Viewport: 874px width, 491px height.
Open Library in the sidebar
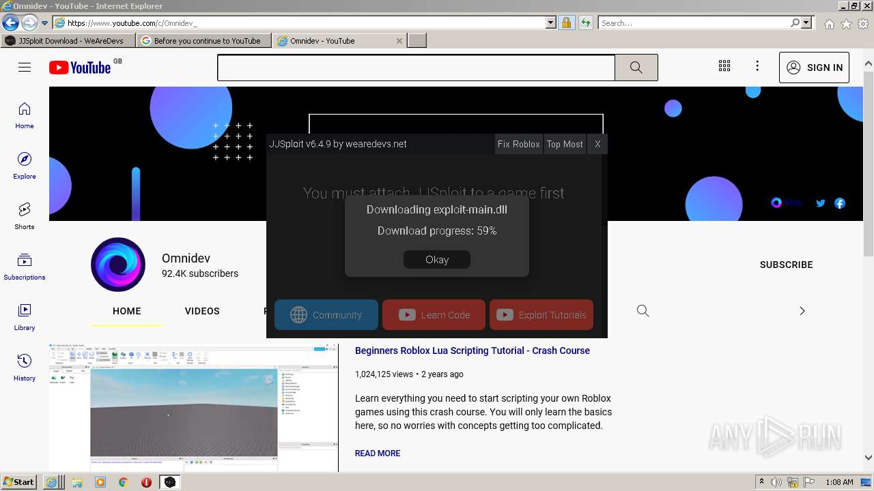point(25,317)
